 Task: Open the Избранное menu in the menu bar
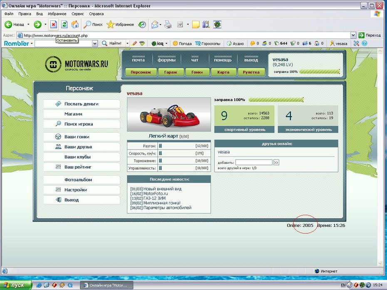click(x=57, y=14)
